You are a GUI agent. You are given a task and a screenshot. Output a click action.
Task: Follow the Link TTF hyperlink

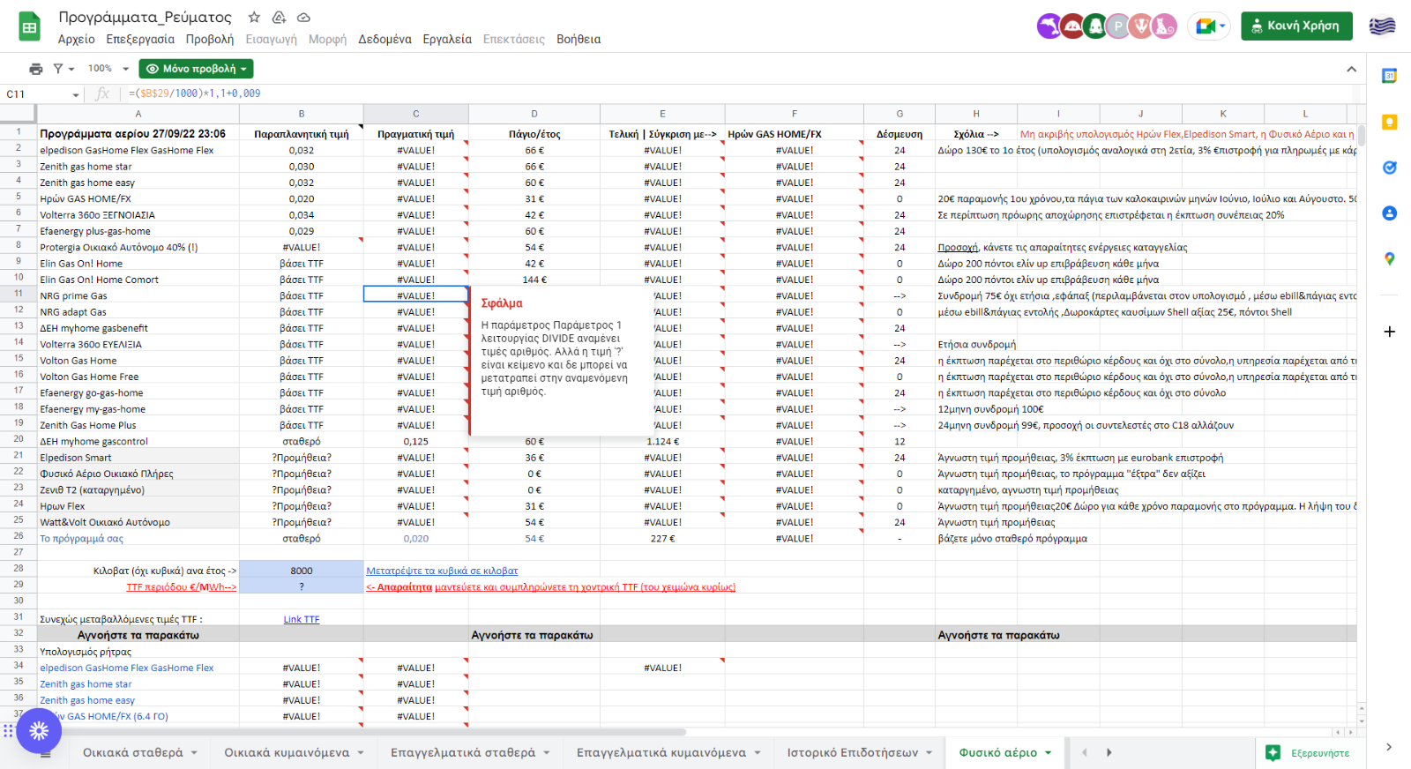[302, 620]
